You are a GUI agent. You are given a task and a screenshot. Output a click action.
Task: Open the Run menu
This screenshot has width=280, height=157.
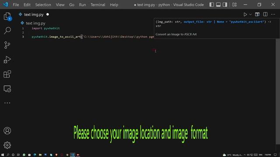pos(82,5)
